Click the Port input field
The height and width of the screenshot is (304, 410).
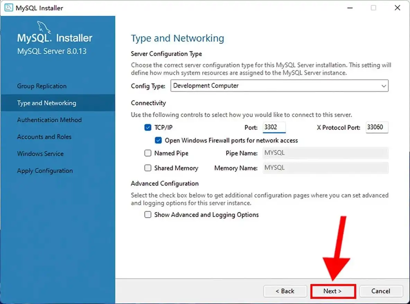pyautogui.click(x=274, y=127)
